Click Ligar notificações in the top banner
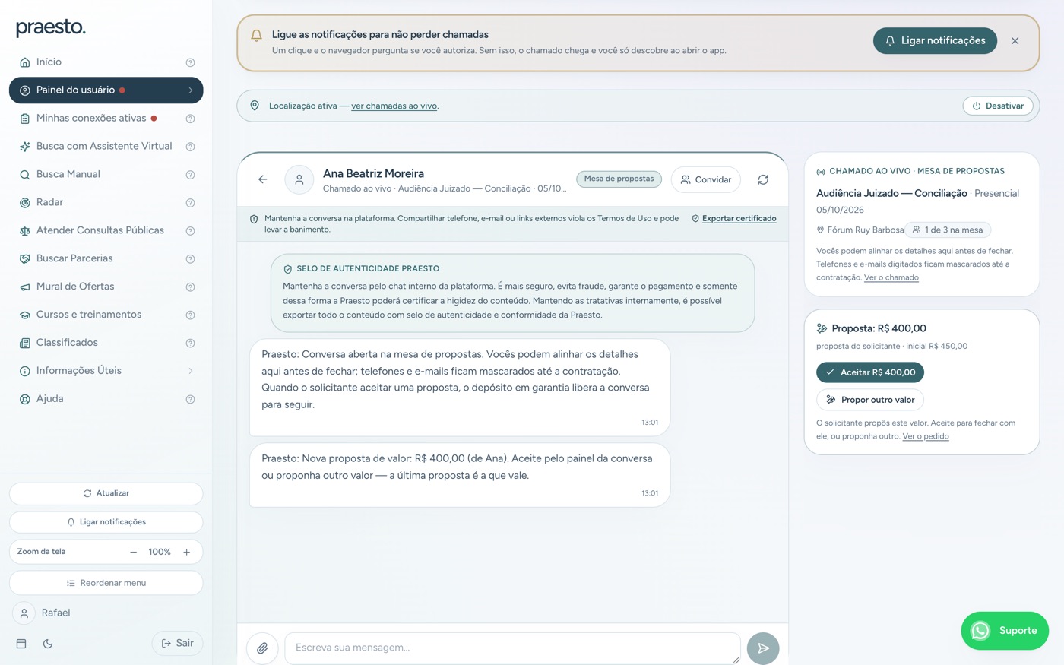Image resolution: width=1064 pixels, height=665 pixels. 935,41
